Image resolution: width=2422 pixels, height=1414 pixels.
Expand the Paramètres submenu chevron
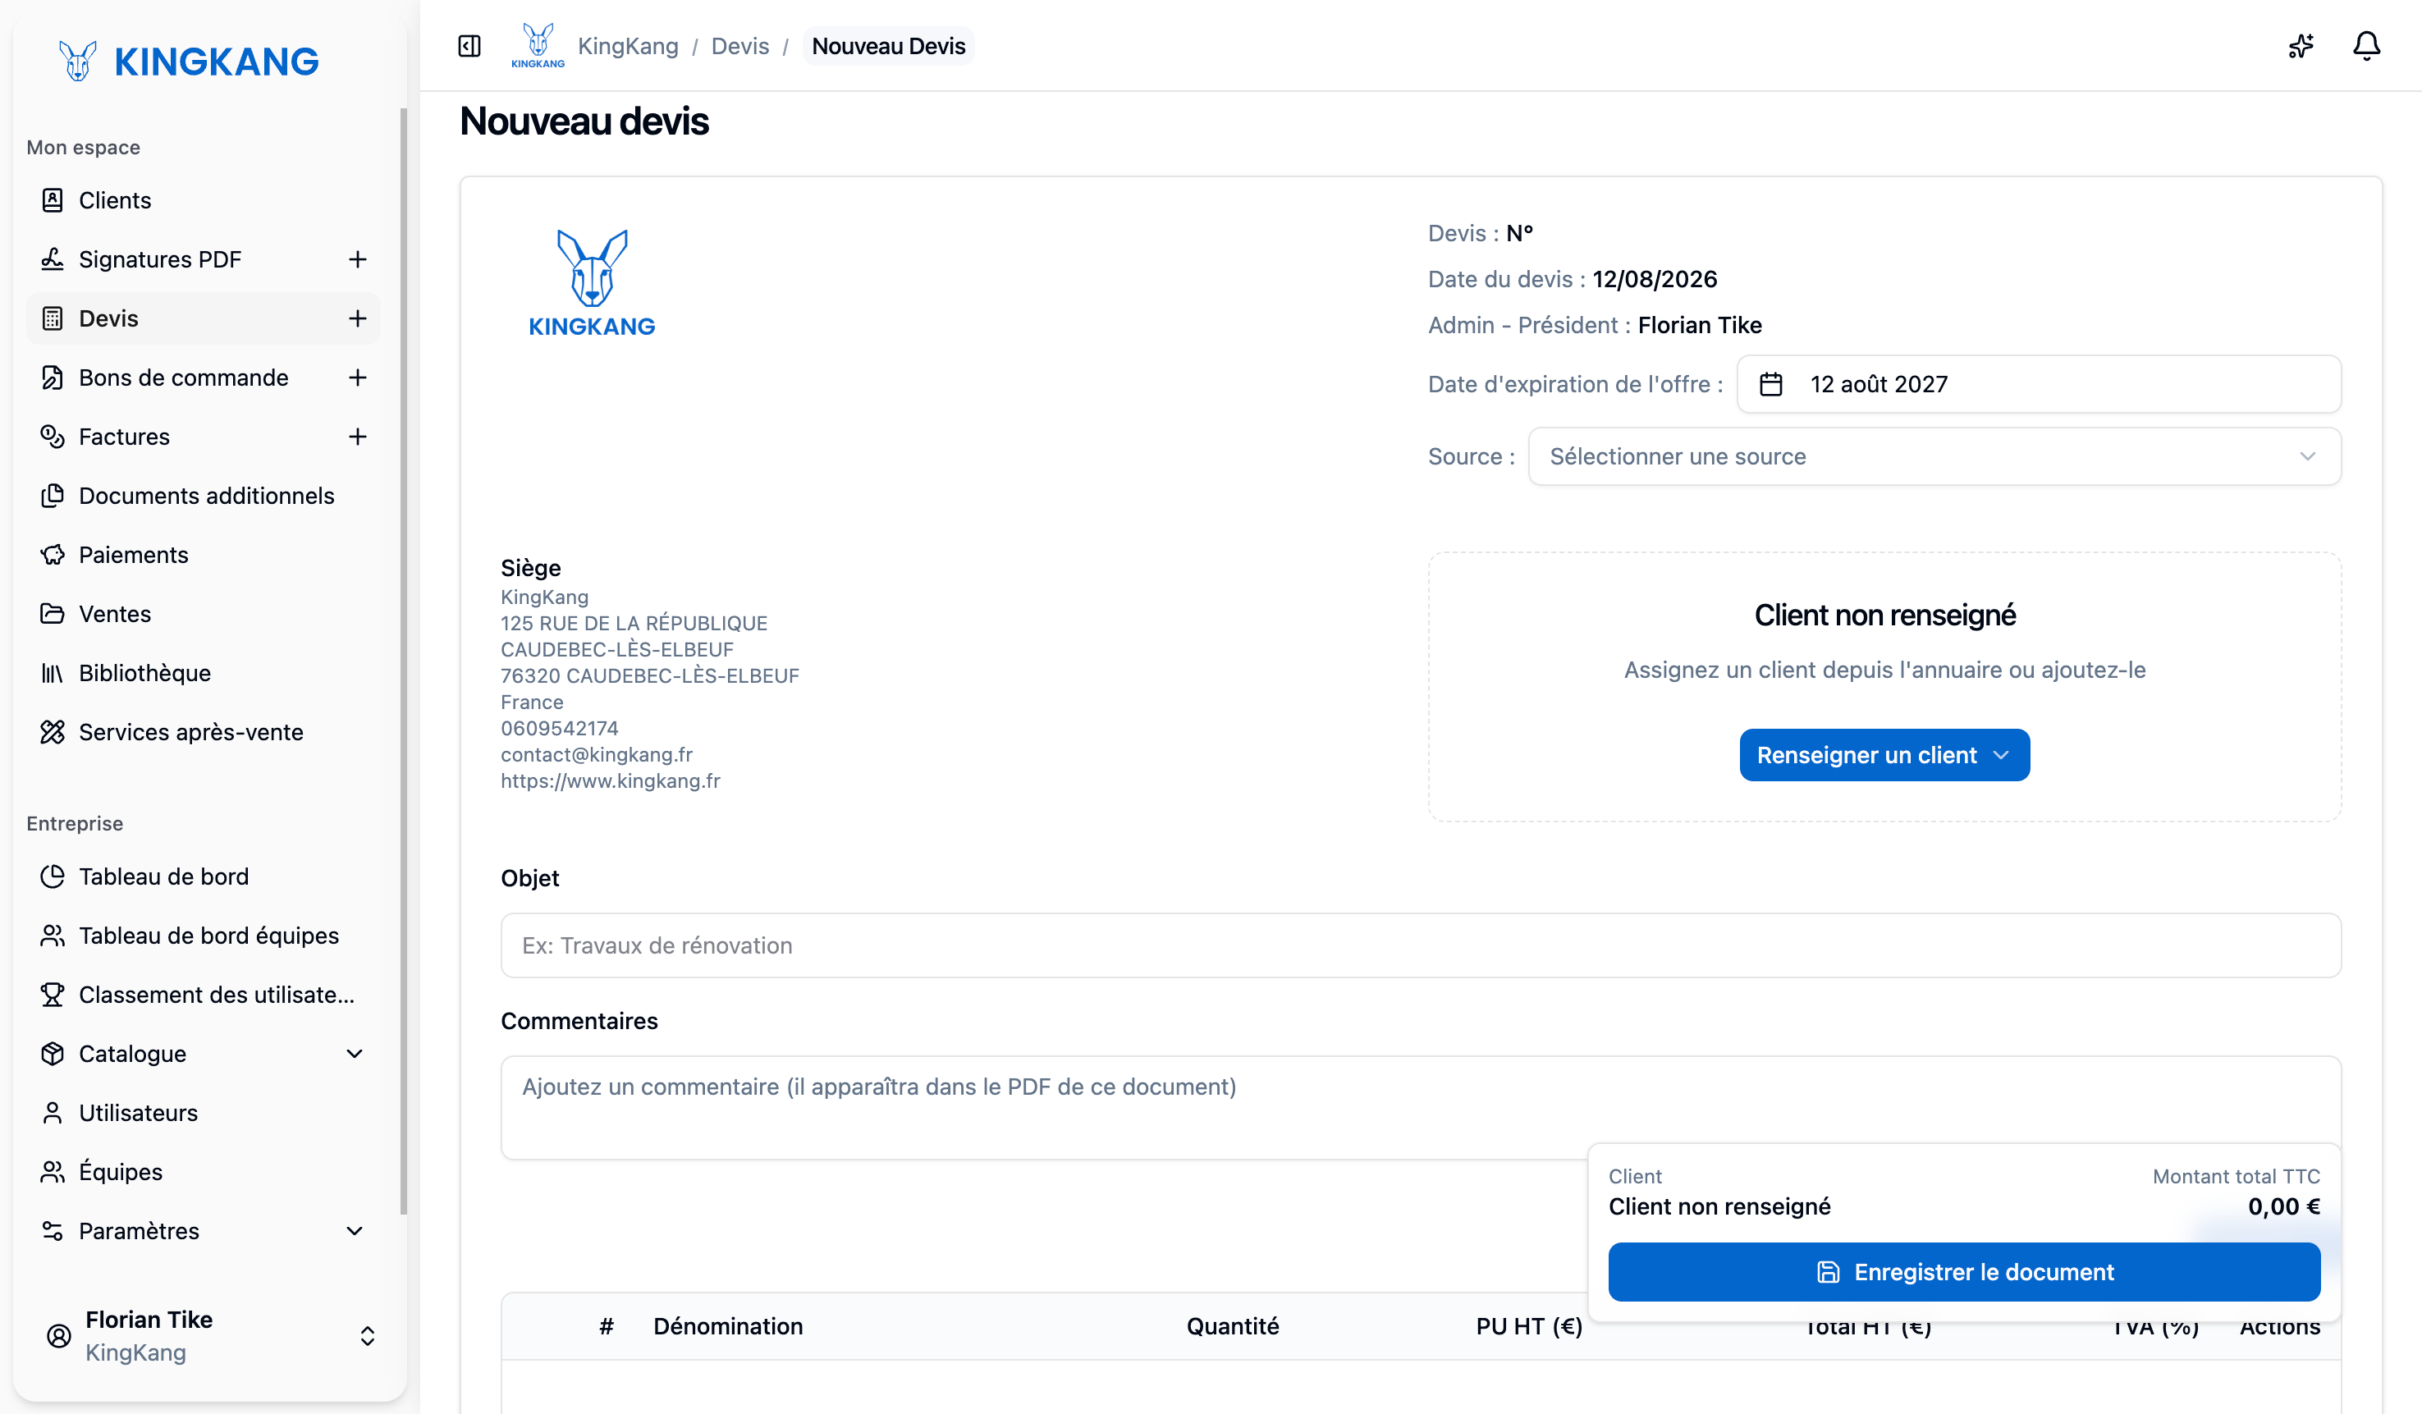click(355, 1230)
